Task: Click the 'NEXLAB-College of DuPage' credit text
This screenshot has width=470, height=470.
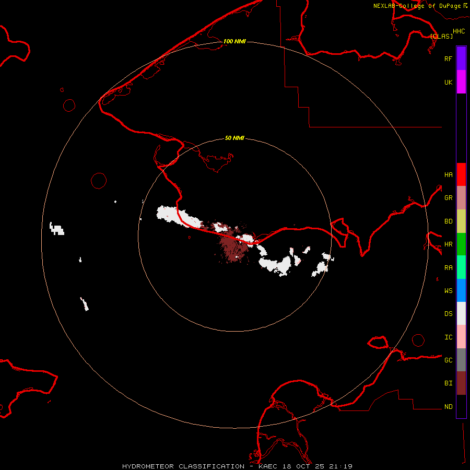Action: [x=417, y=6]
